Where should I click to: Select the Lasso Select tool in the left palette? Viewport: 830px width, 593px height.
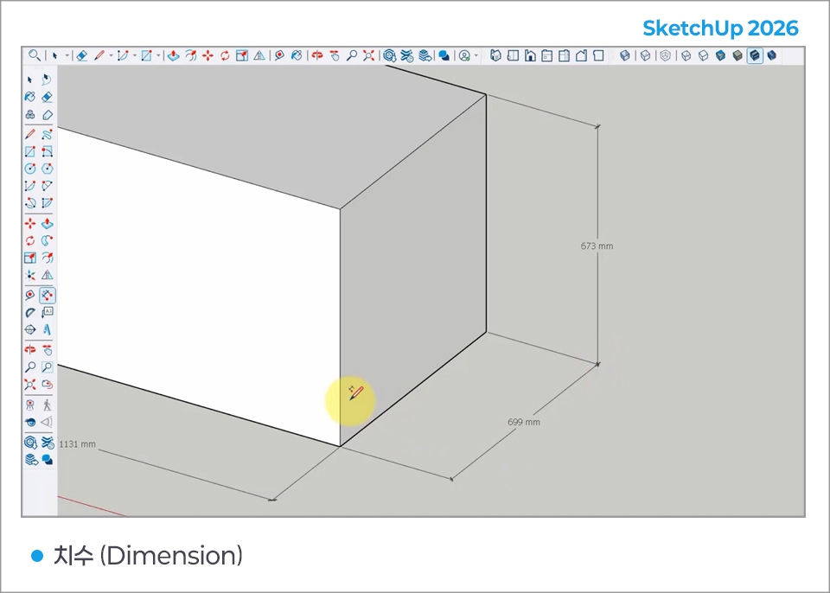(x=47, y=80)
